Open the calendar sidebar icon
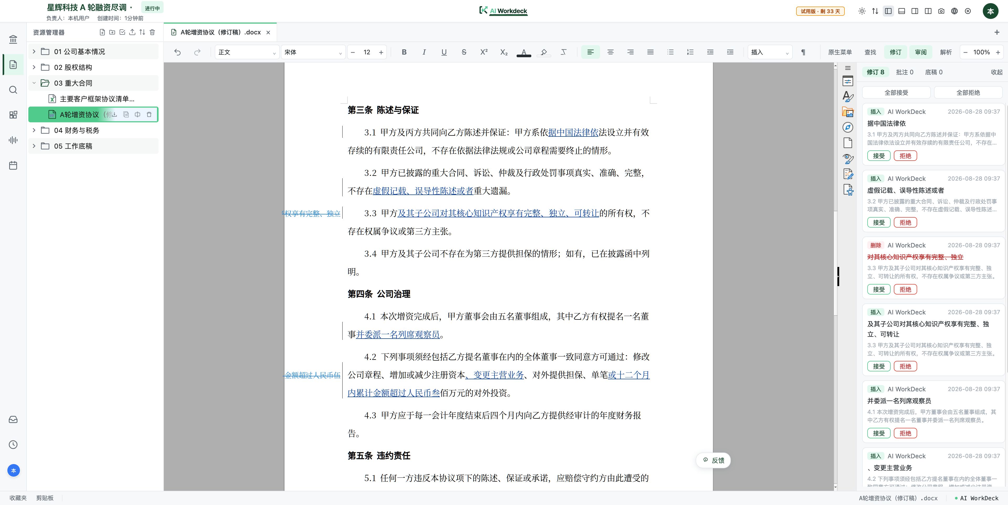Image resolution: width=1008 pixels, height=505 pixels. pos(13,165)
